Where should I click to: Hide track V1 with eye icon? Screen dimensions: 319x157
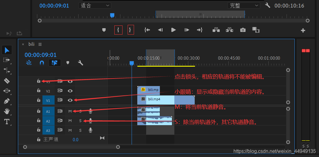pyautogui.click(x=70, y=100)
